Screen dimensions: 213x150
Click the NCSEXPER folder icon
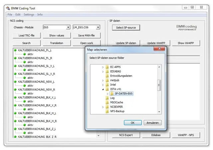coord(107,107)
